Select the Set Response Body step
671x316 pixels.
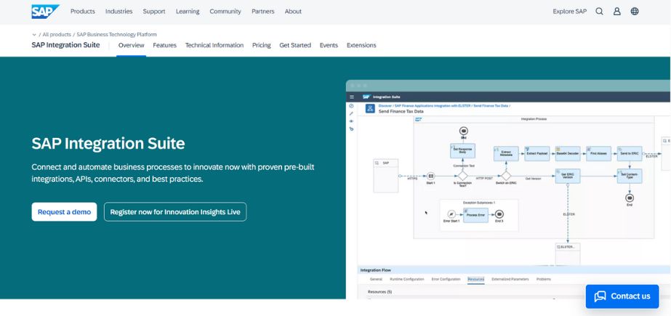pos(462,150)
